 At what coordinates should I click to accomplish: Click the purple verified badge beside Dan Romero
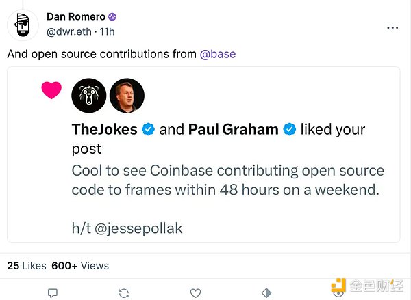click(112, 16)
